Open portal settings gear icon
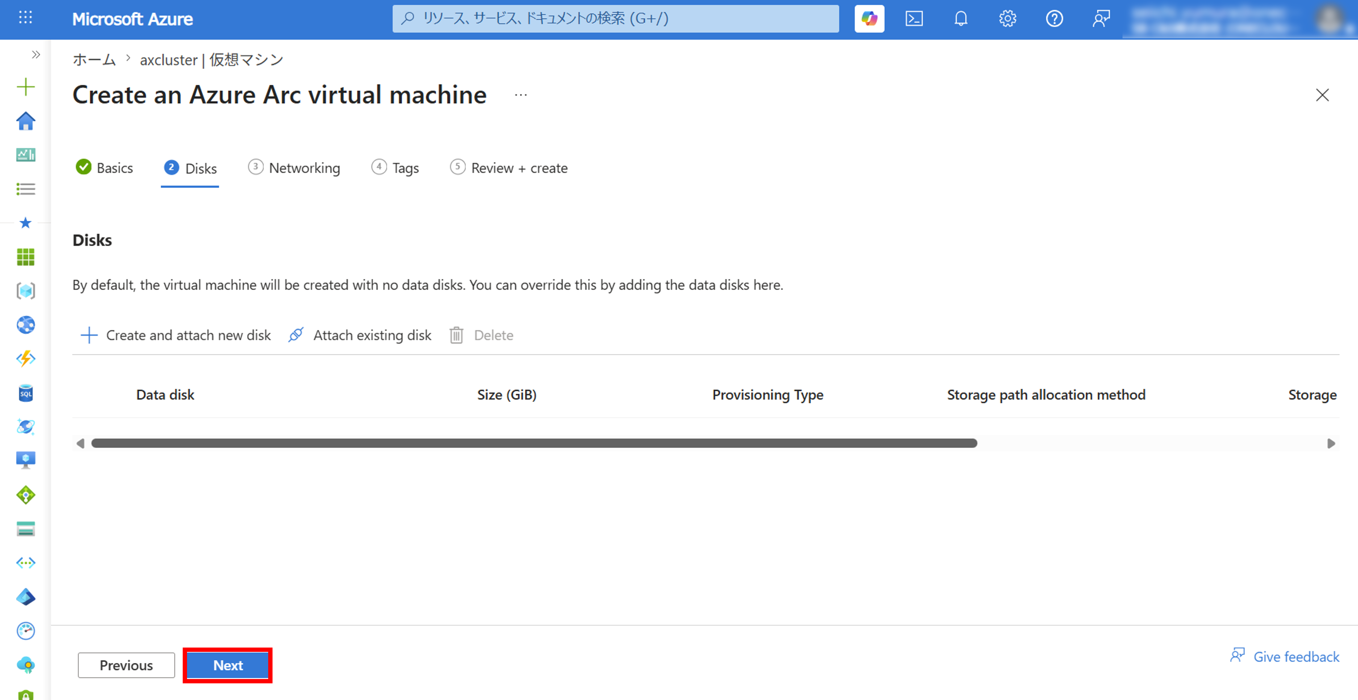1358x700 pixels. pos(1007,19)
